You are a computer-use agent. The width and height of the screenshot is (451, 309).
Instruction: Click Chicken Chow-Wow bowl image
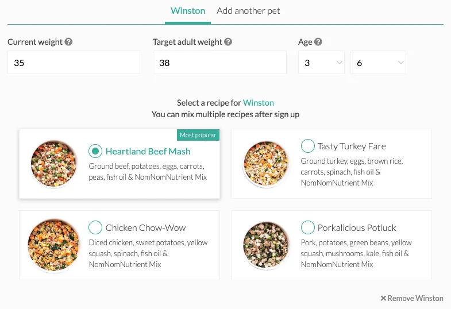tap(53, 245)
